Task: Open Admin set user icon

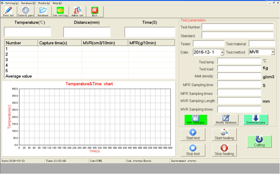Action: 77,11
